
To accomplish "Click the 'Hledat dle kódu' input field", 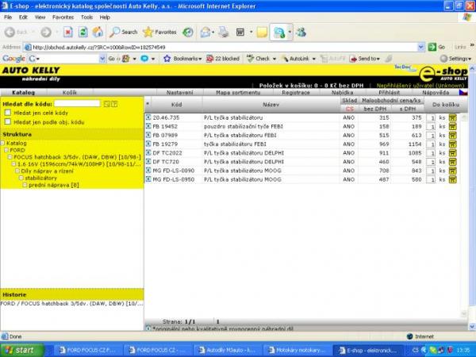I will click(x=77, y=103).
